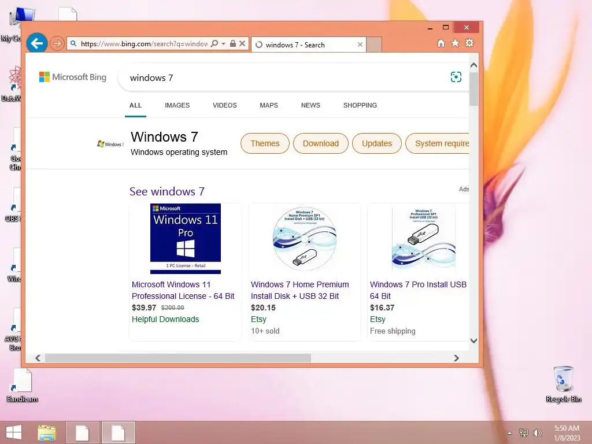Show hidden tray icons arrow

point(510,433)
